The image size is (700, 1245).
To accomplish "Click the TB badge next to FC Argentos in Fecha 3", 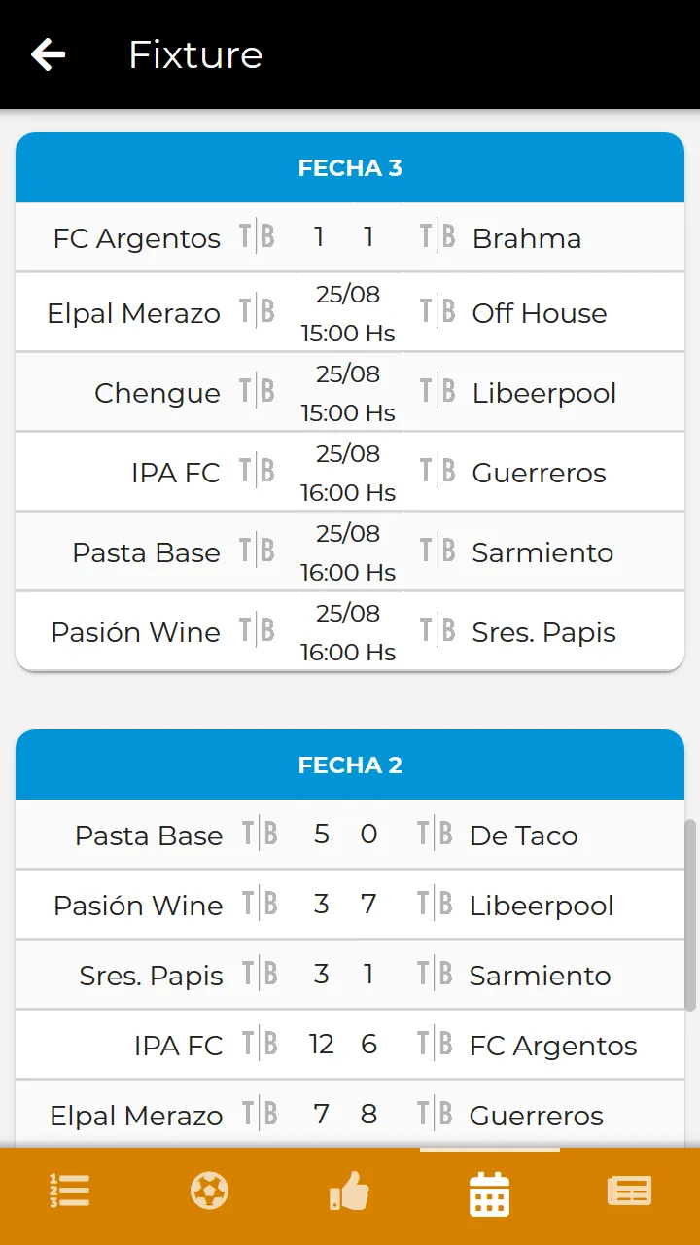I will click(257, 236).
